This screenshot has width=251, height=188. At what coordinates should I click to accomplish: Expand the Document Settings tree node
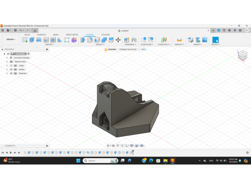point(7,58)
